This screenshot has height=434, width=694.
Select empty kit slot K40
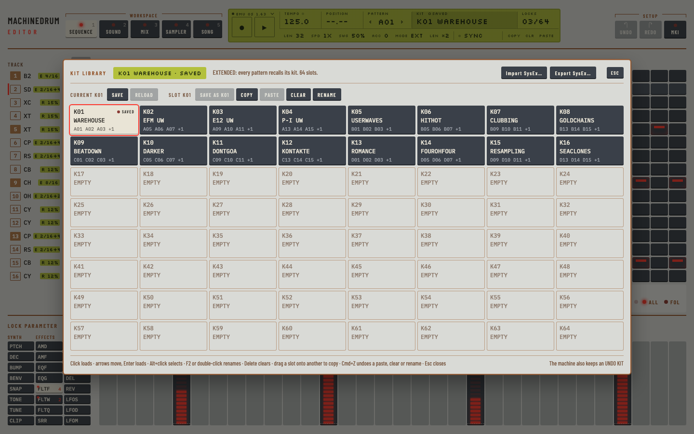pos(590,244)
